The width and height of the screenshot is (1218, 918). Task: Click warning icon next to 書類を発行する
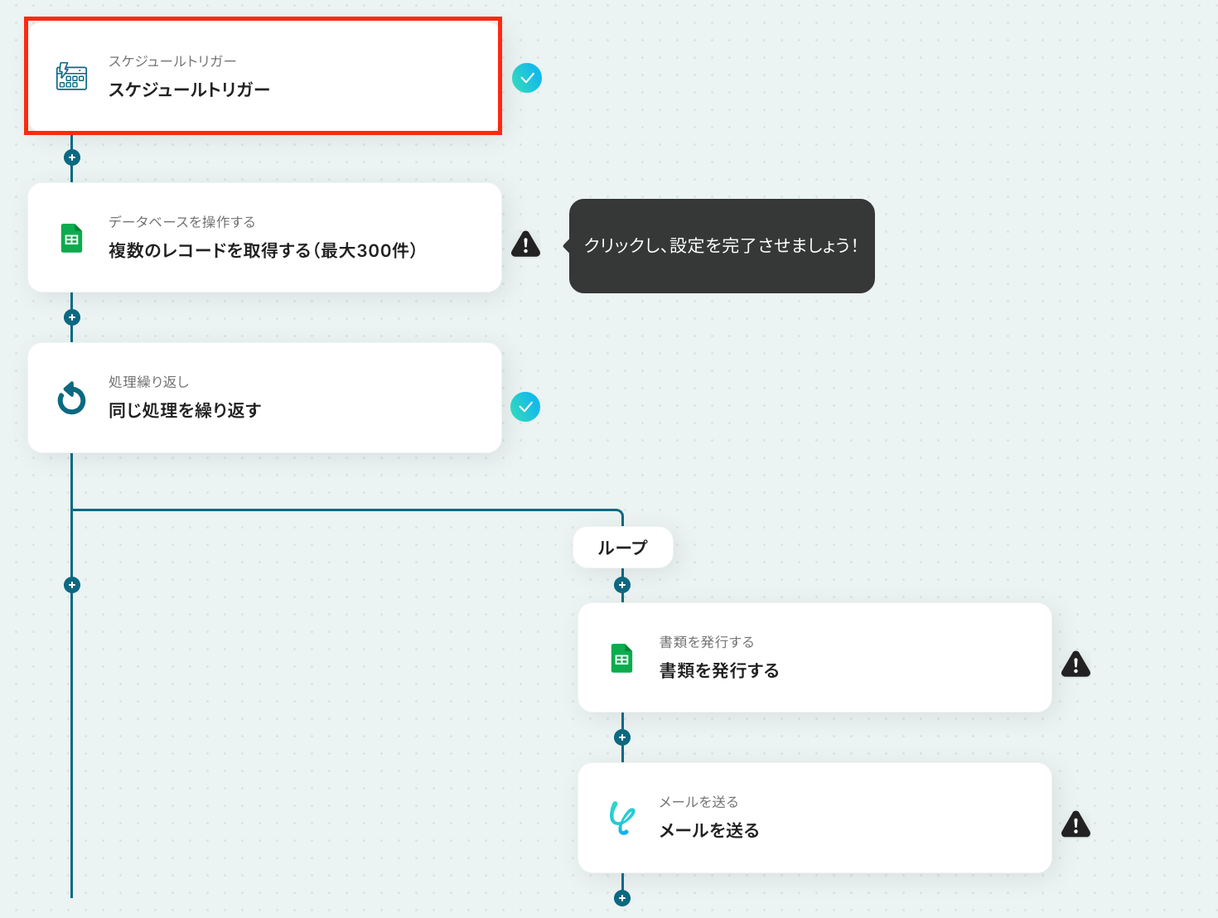coord(1075,664)
